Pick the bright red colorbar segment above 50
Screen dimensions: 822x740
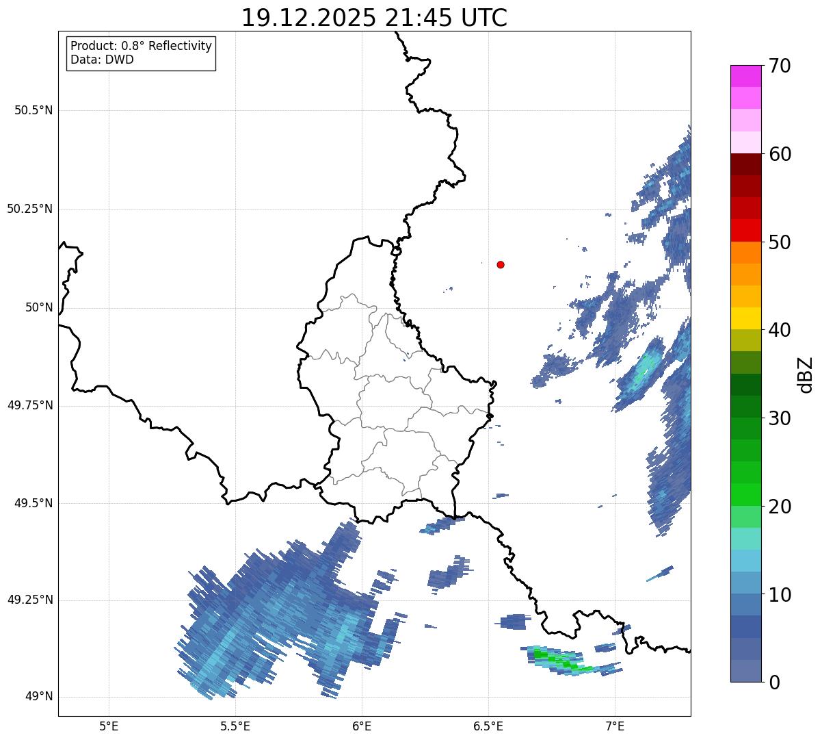pos(746,231)
